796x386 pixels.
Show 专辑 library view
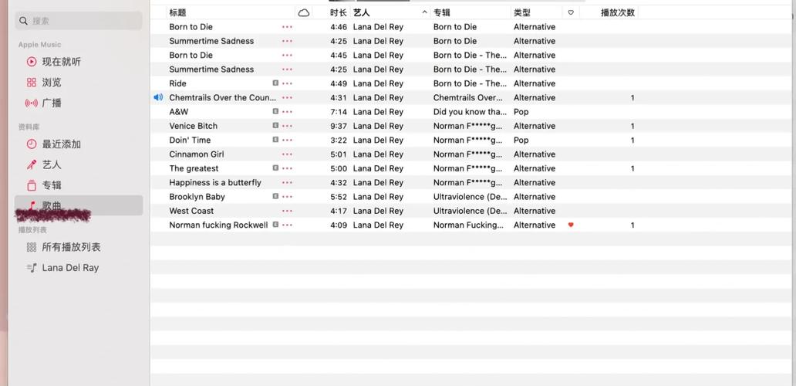click(52, 185)
